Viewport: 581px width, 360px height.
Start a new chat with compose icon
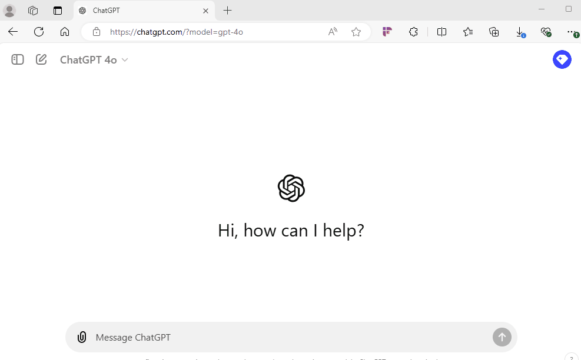point(41,59)
